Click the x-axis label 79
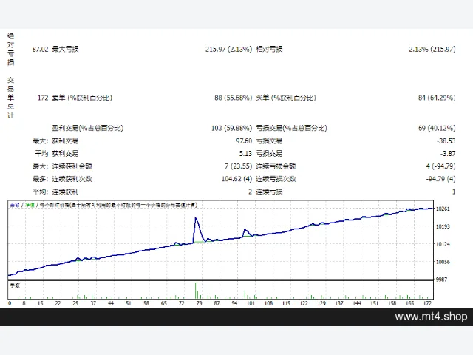This screenshot has height=355, width=473. coord(199,303)
